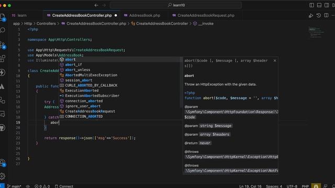Split the editor to the right

(x=326, y=15)
